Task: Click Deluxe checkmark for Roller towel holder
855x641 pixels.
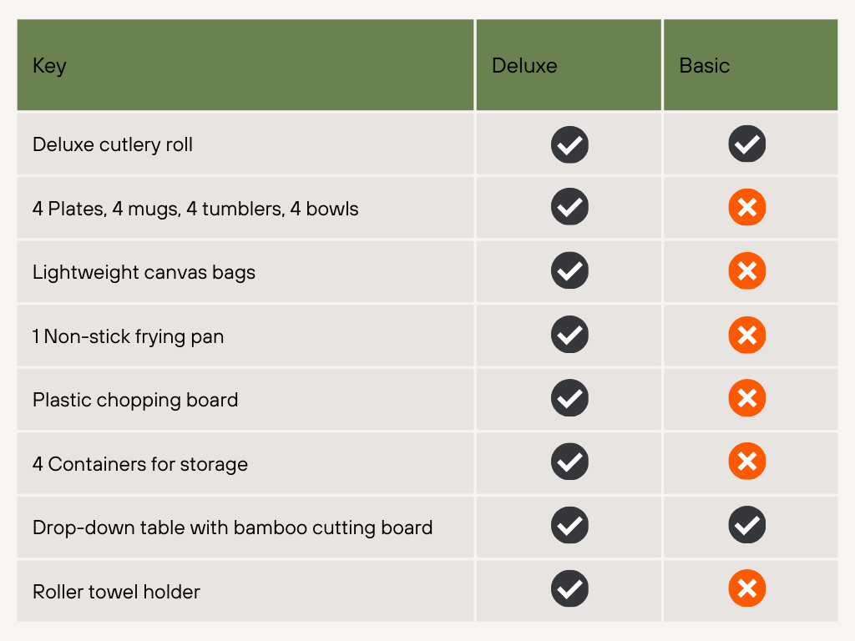Action: 569,590
